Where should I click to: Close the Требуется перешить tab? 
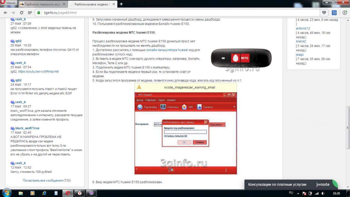coord(64,4)
